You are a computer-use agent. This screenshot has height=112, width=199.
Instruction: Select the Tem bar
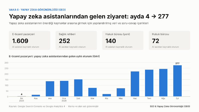pyautogui.click(x=149, y=83)
